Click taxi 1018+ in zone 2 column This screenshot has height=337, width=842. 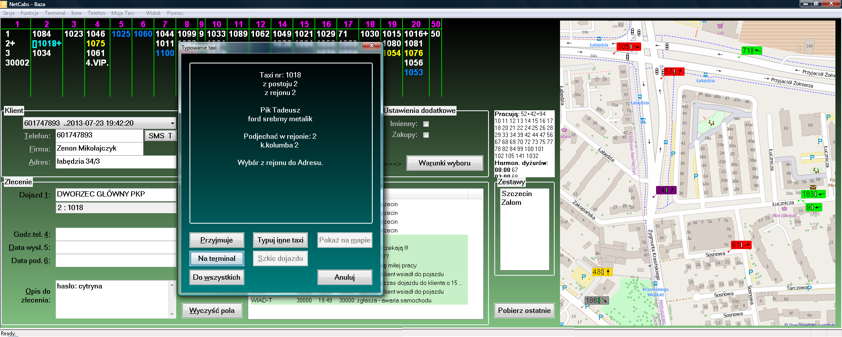tap(47, 44)
